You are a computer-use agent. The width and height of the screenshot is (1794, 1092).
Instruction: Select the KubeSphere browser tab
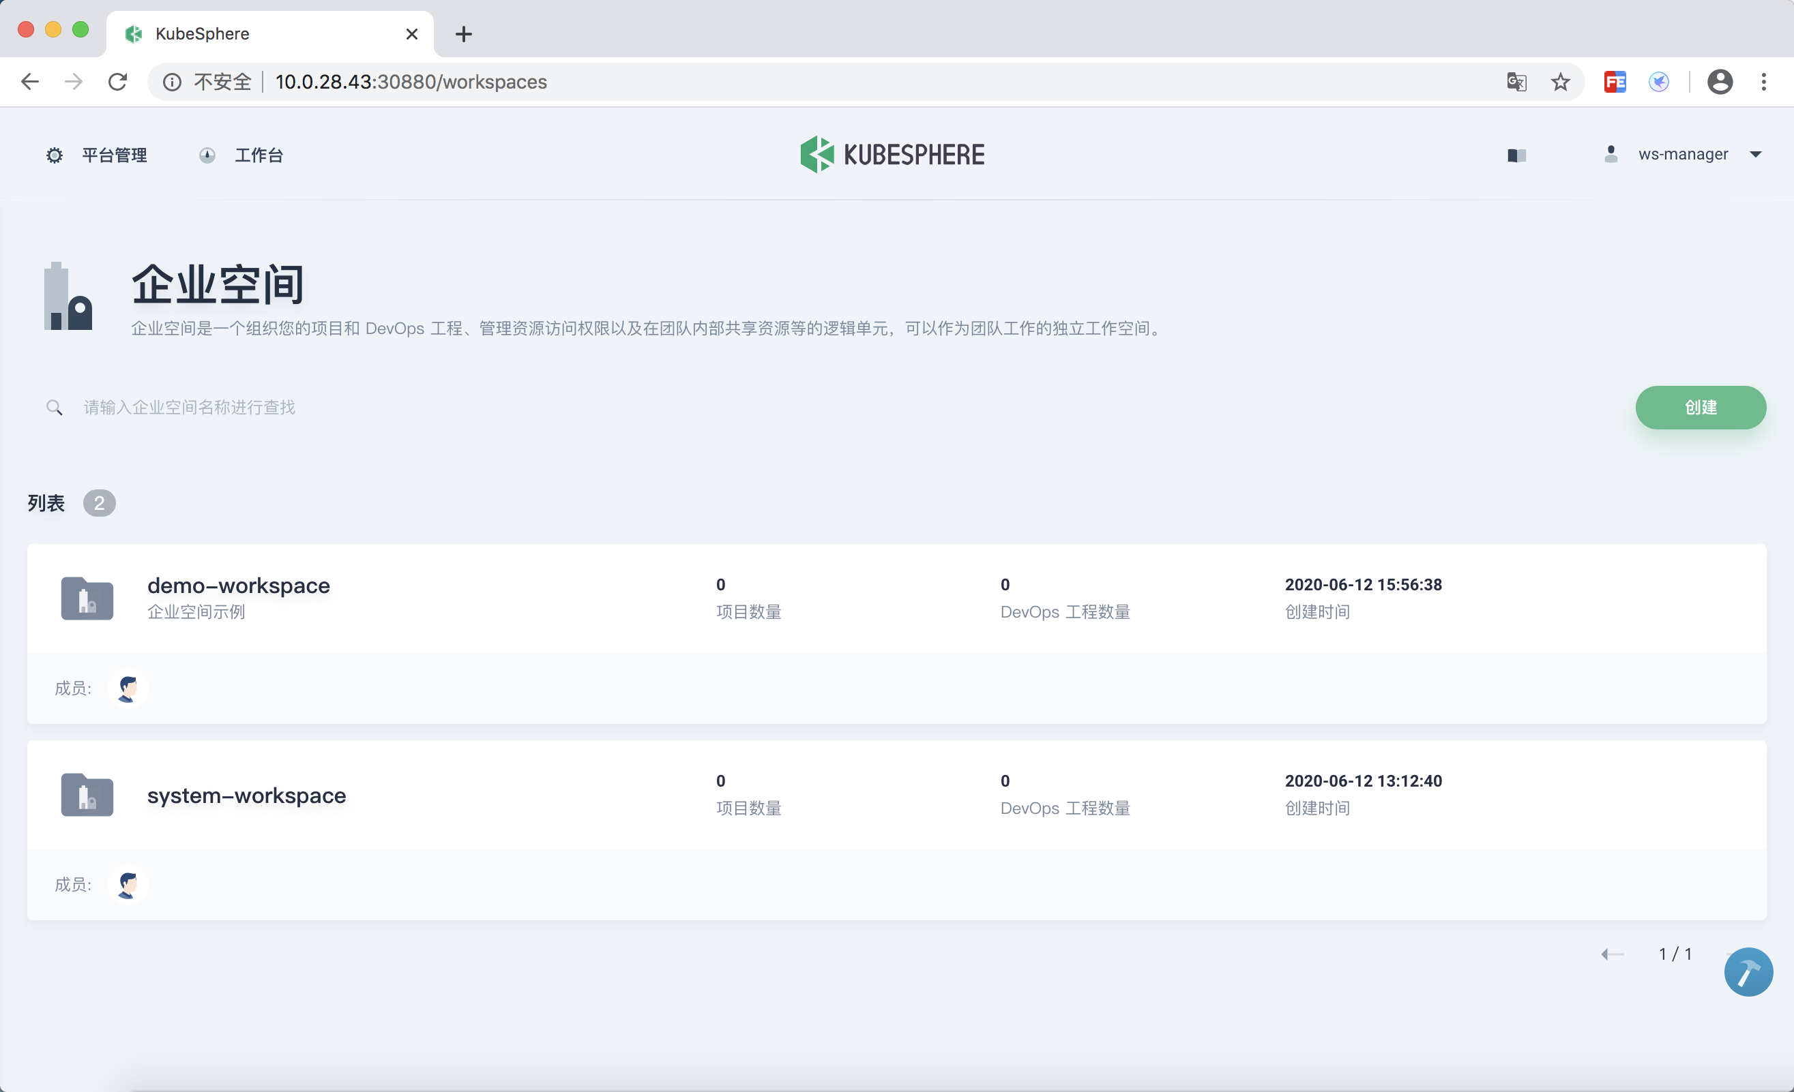[269, 33]
